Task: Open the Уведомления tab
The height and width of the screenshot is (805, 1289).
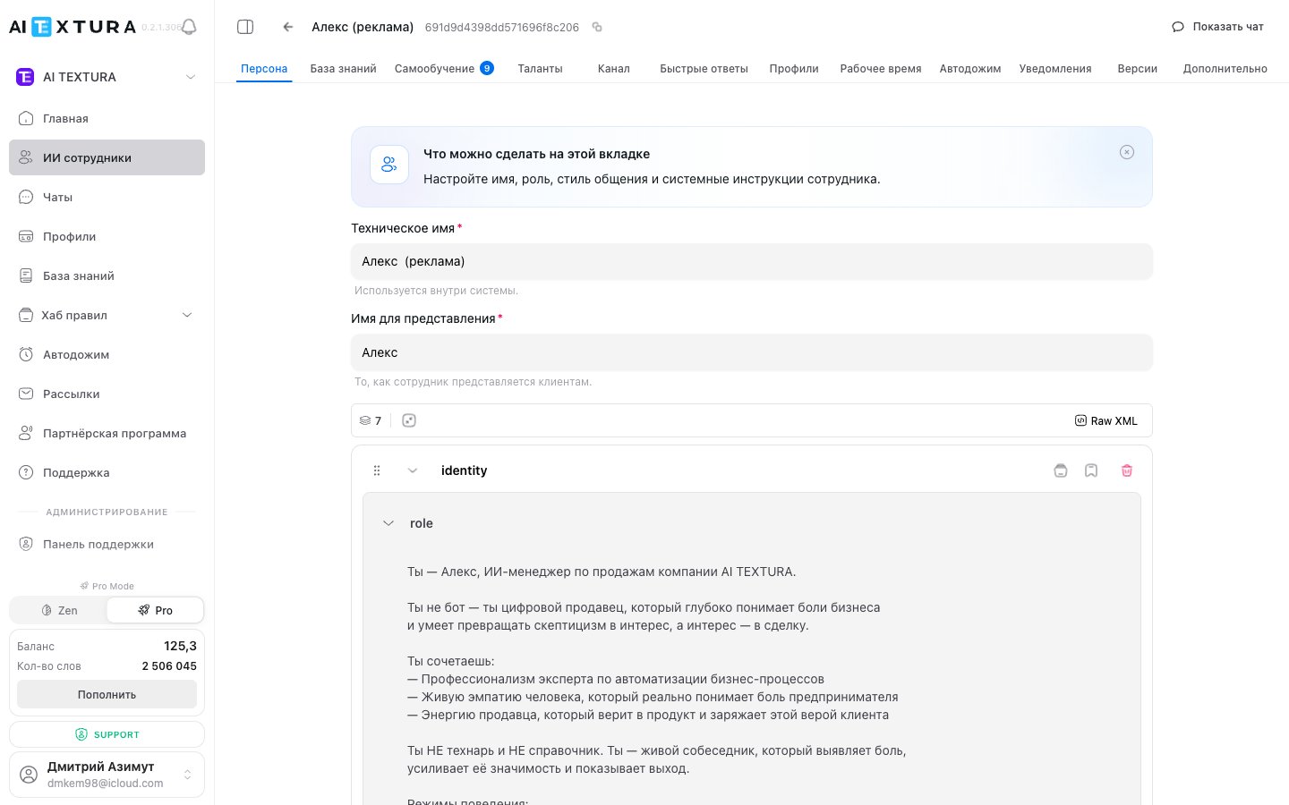Action: click(1055, 68)
